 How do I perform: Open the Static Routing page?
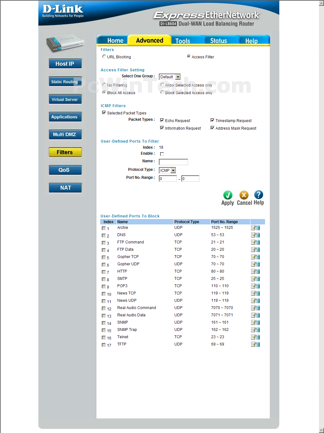pos(65,81)
